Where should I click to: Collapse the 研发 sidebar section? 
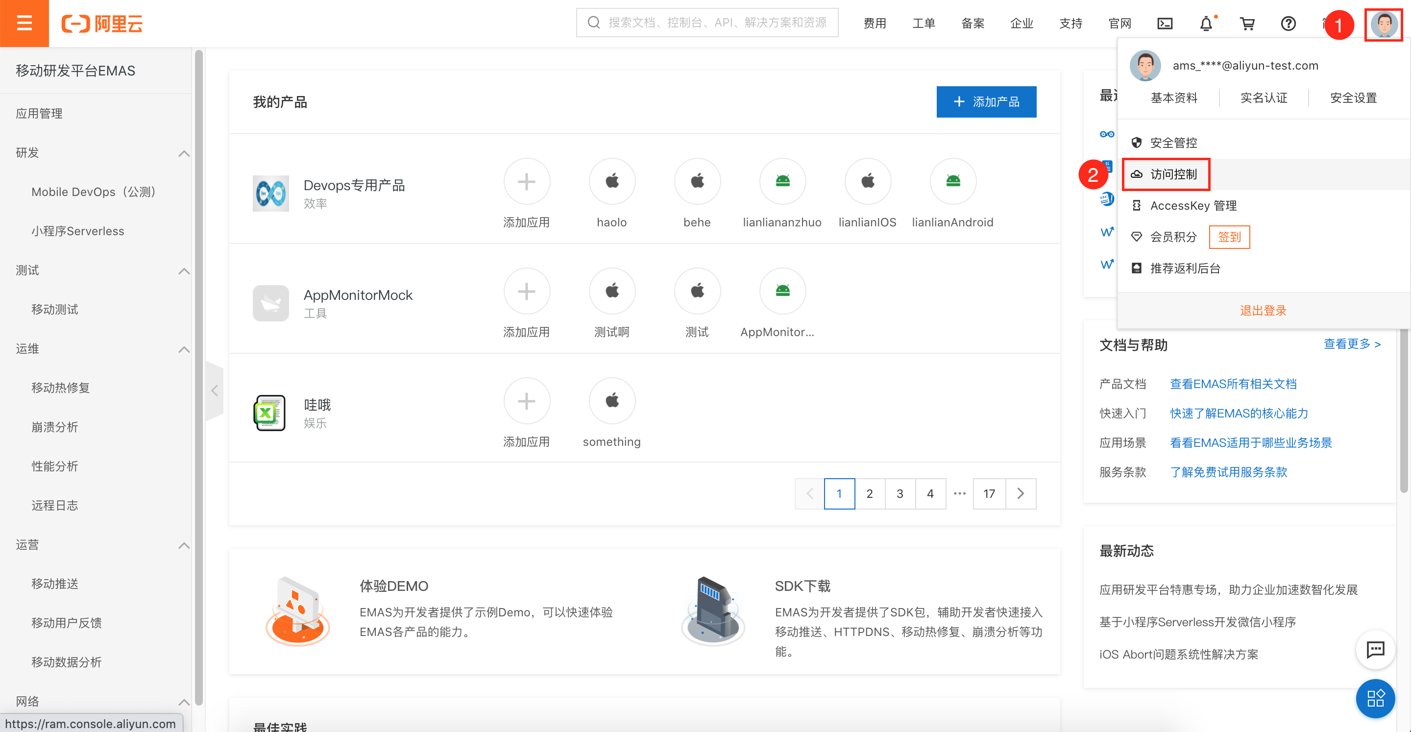184,153
